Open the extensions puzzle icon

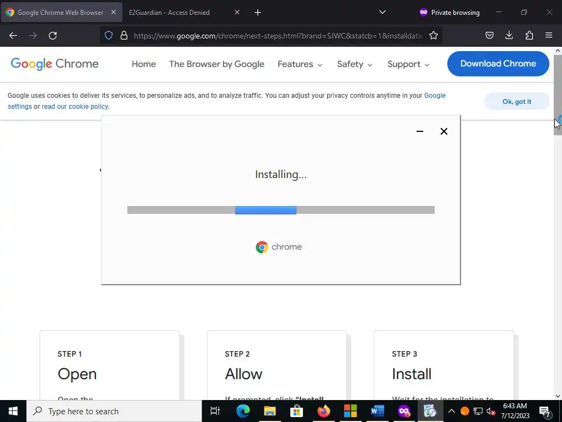pyautogui.click(x=529, y=35)
